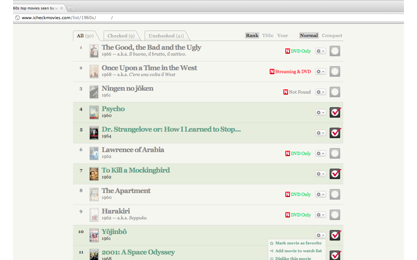Collapse the gear menu on Yôjinbô row

(x=321, y=235)
